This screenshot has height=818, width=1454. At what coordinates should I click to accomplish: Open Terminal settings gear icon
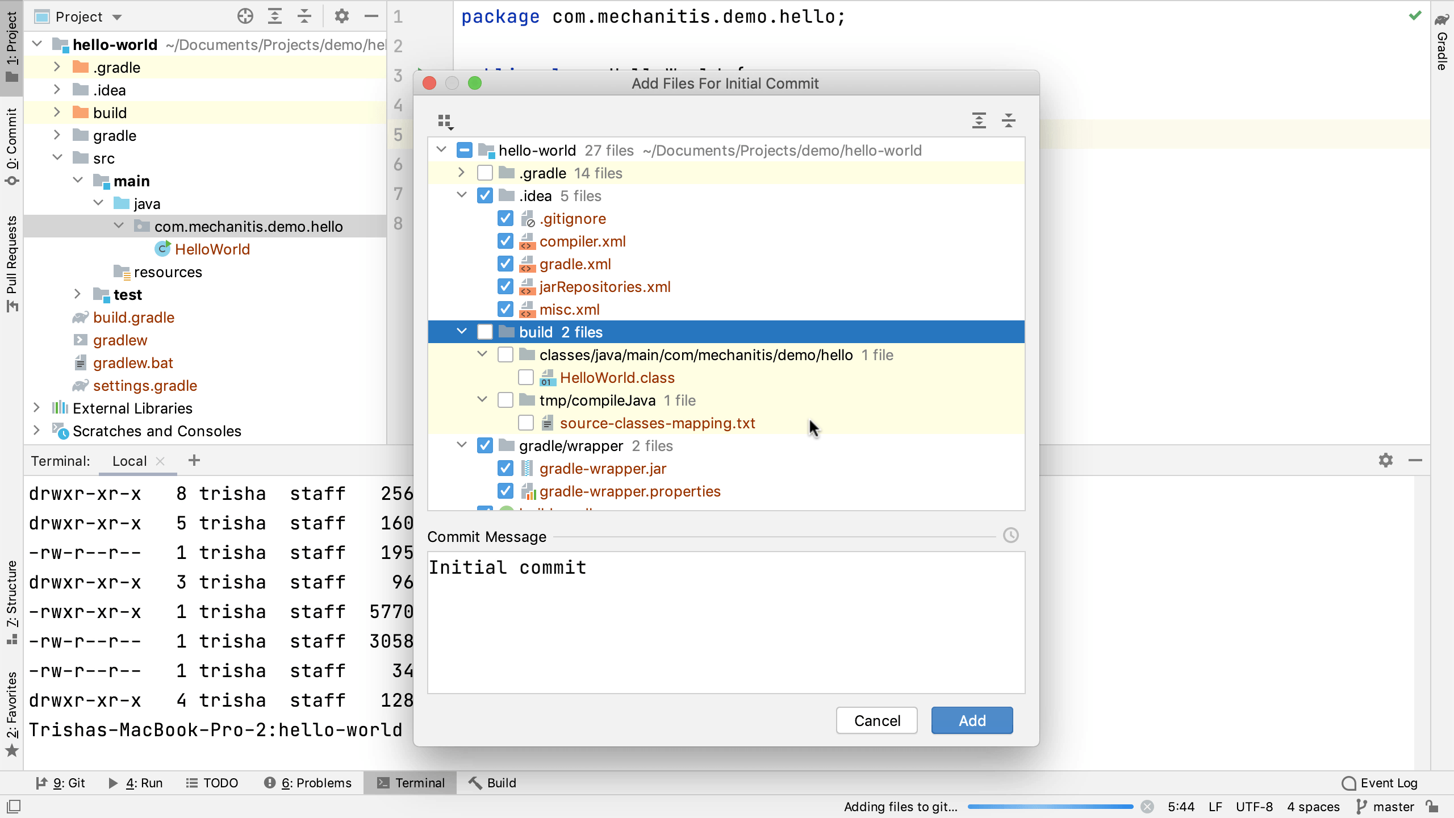pyautogui.click(x=1386, y=460)
